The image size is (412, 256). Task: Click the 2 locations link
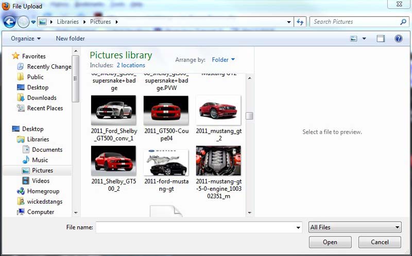tap(131, 65)
